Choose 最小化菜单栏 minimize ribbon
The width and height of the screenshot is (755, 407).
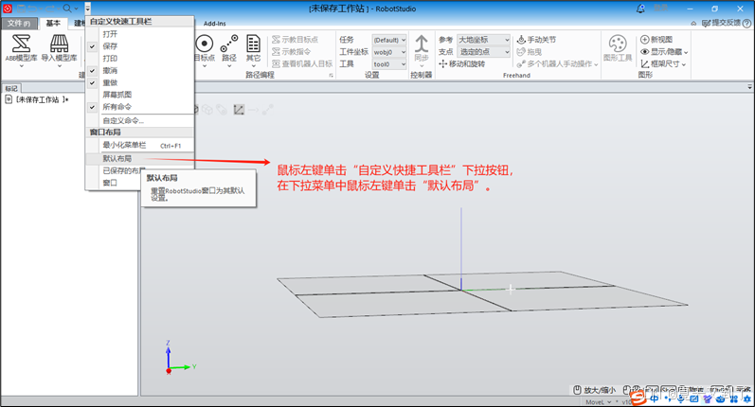[139, 145]
